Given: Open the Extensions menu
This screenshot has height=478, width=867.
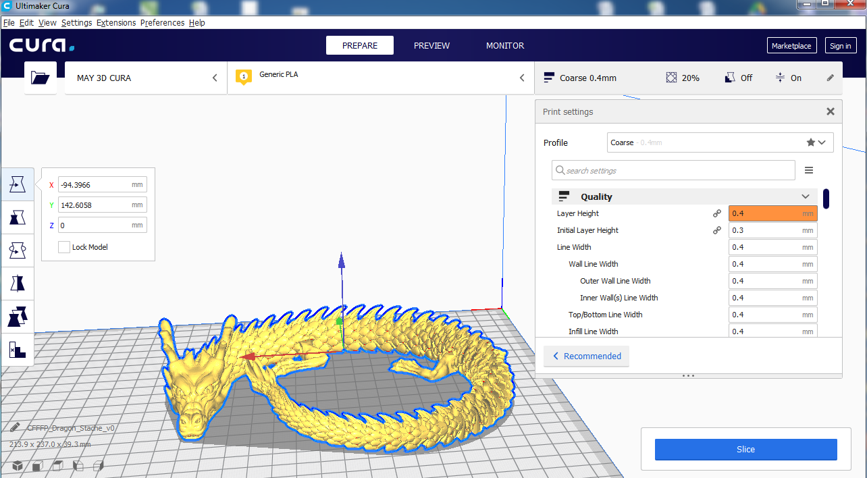Looking at the screenshot, I should (116, 22).
